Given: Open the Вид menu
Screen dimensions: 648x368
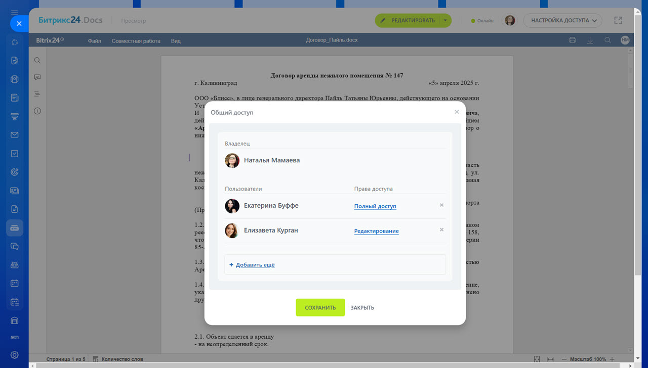Looking at the screenshot, I should point(176,41).
